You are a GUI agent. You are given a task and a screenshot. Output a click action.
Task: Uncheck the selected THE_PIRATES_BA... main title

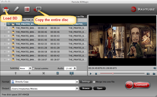tap(9, 24)
